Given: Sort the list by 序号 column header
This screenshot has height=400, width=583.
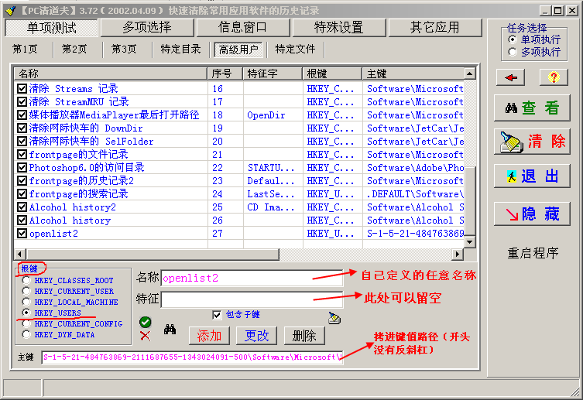Looking at the screenshot, I should click(225, 74).
